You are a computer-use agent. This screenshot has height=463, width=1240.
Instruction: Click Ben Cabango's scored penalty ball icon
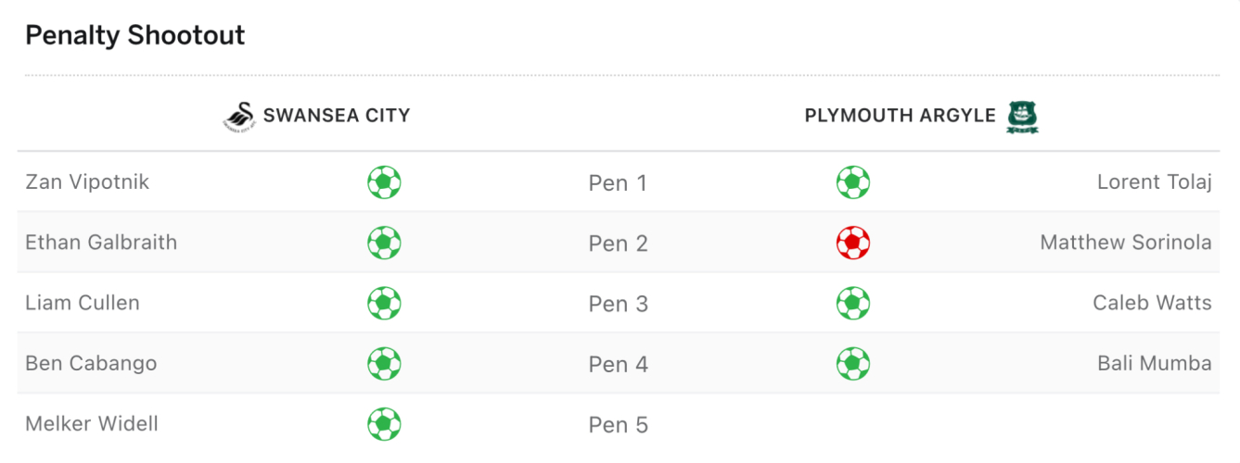coord(384,364)
